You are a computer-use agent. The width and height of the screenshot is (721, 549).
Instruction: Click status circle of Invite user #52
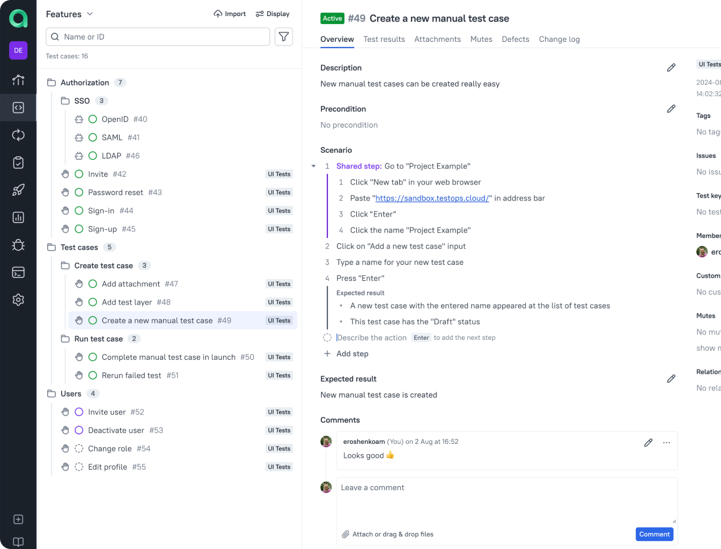79,412
